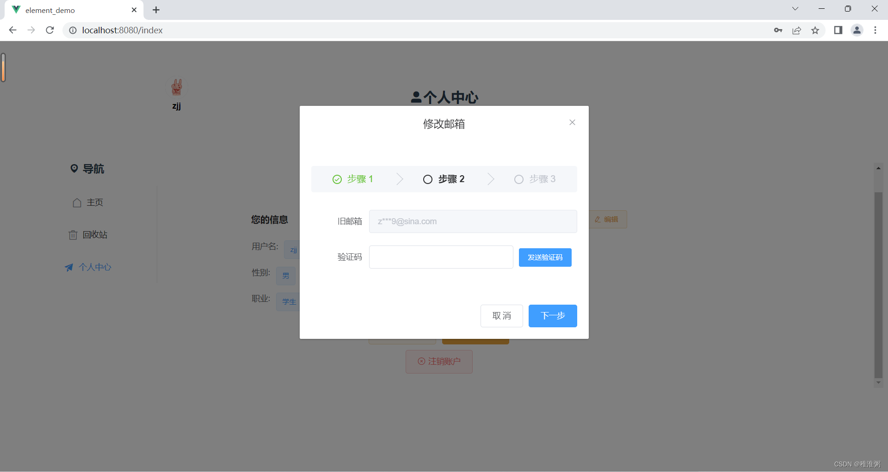The image size is (888, 472).
Task: Click 下一步 to go to next step
Action: click(x=553, y=316)
